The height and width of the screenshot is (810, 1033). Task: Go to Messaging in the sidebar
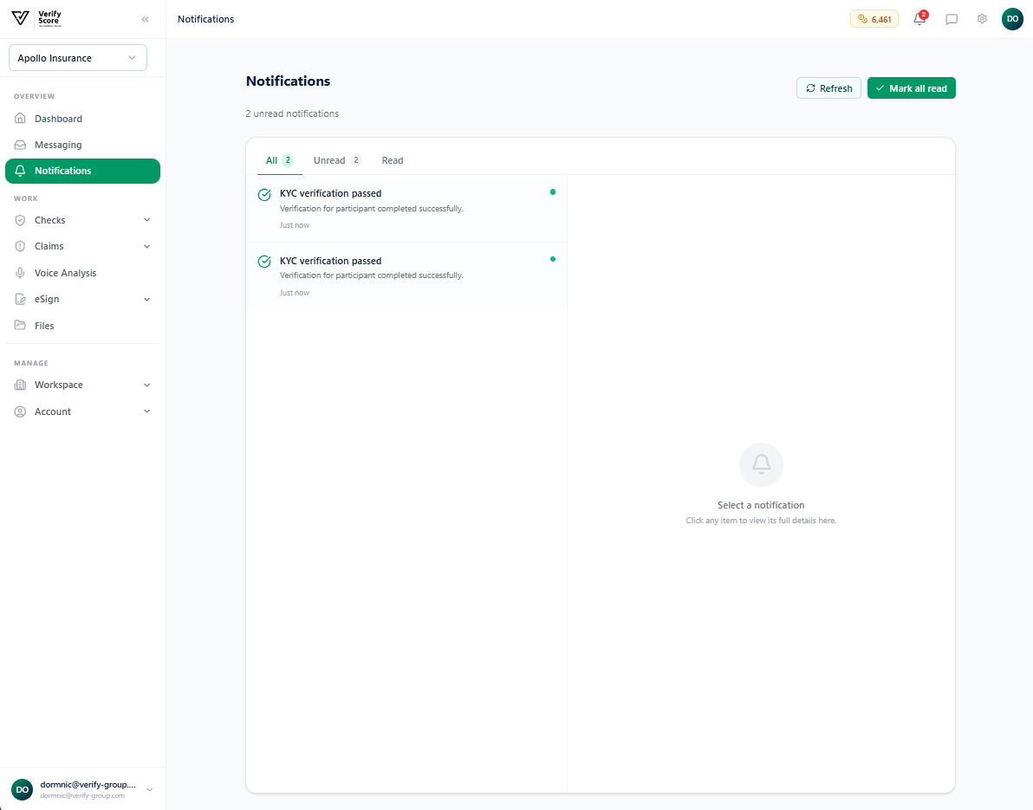click(82, 145)
